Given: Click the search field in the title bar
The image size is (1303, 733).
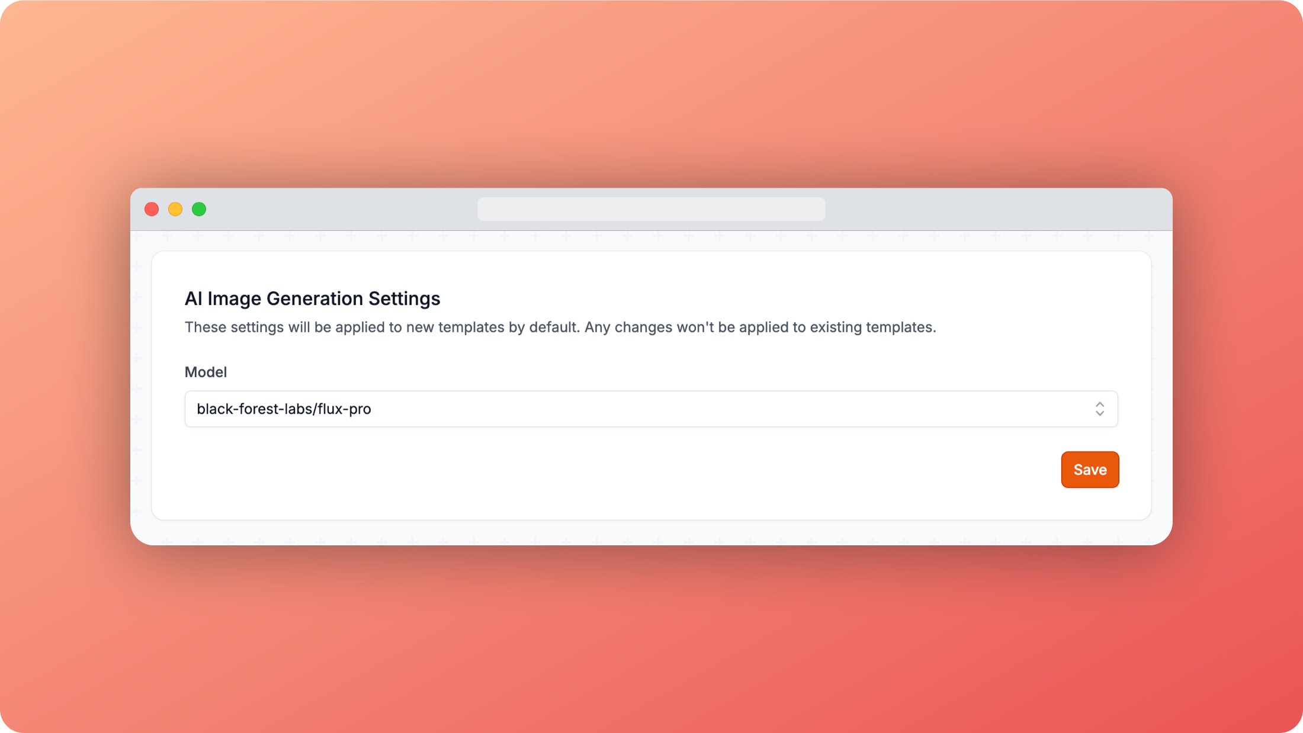Looking at the screenshot, I should (x=651, y=209).
